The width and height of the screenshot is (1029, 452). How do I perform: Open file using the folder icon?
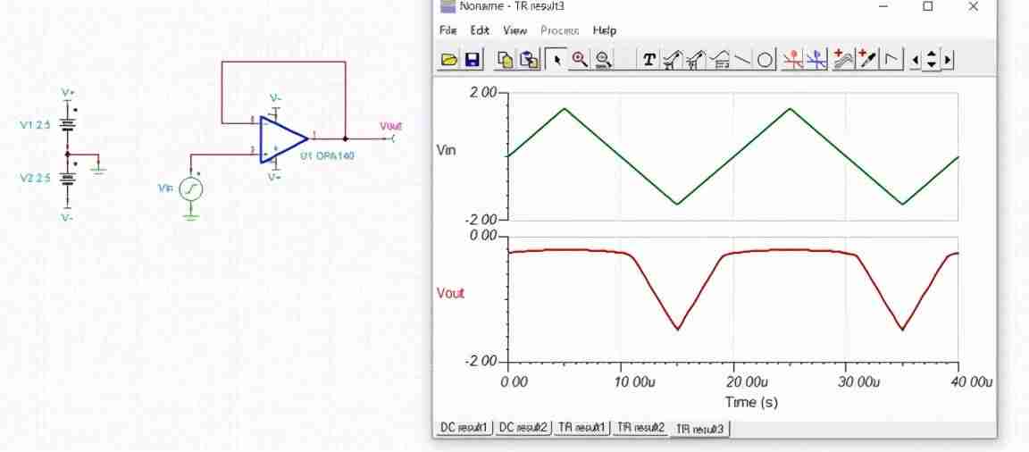pos(449,60)
